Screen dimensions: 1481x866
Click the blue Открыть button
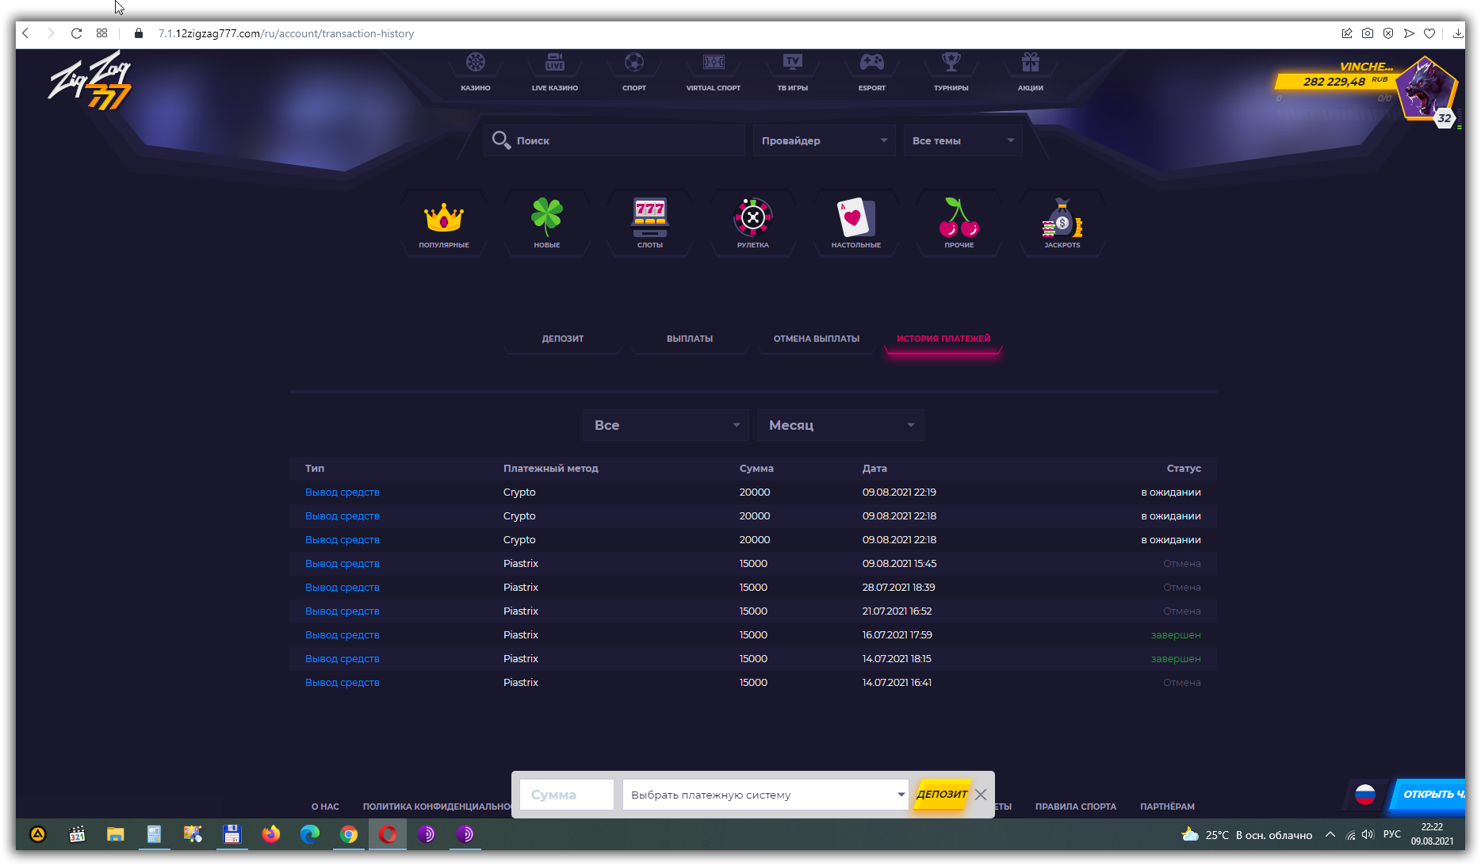(x=1429, y=794)
